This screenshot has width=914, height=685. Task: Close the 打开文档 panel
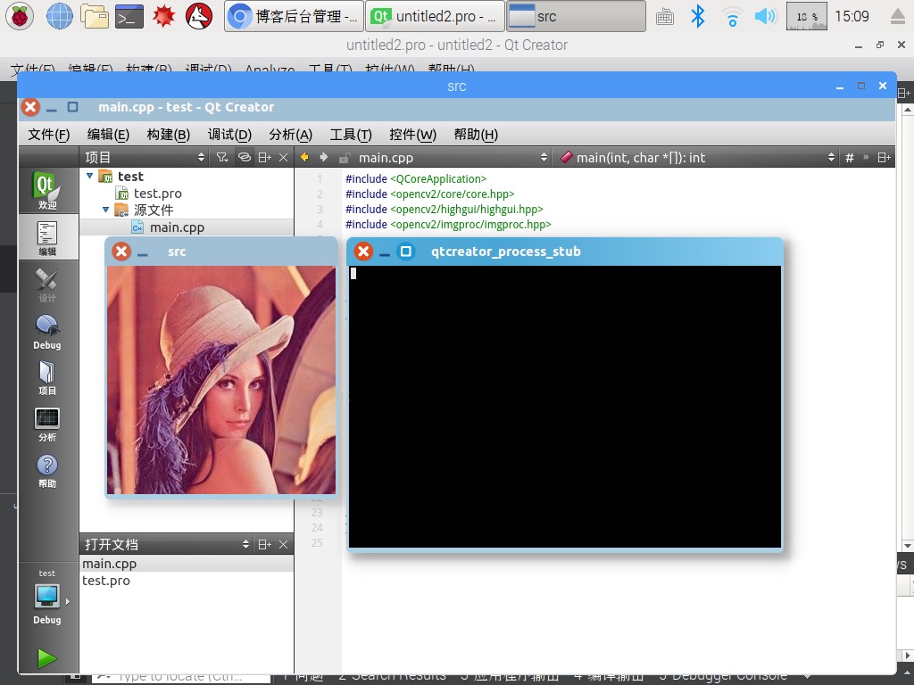[x=283, y=544]
